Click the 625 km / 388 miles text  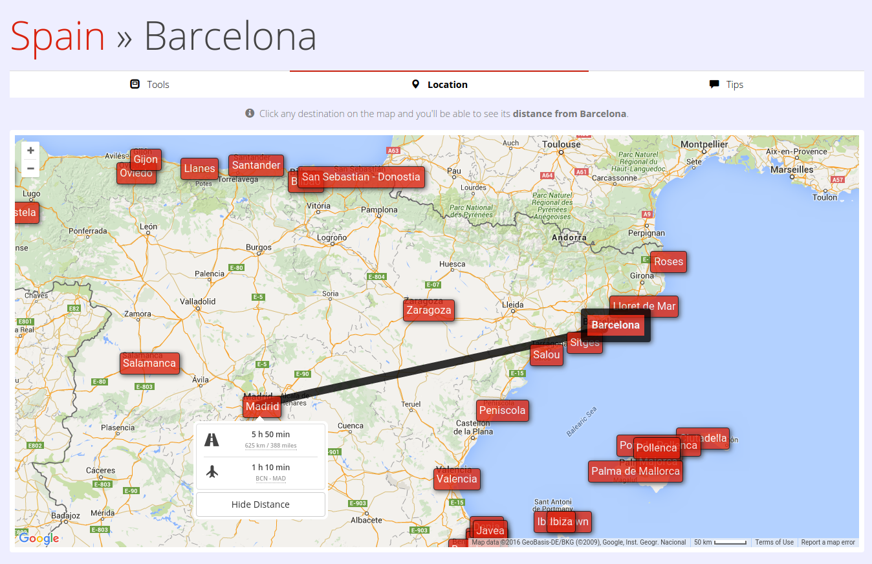pyautogui.click(x=270, y=446)
